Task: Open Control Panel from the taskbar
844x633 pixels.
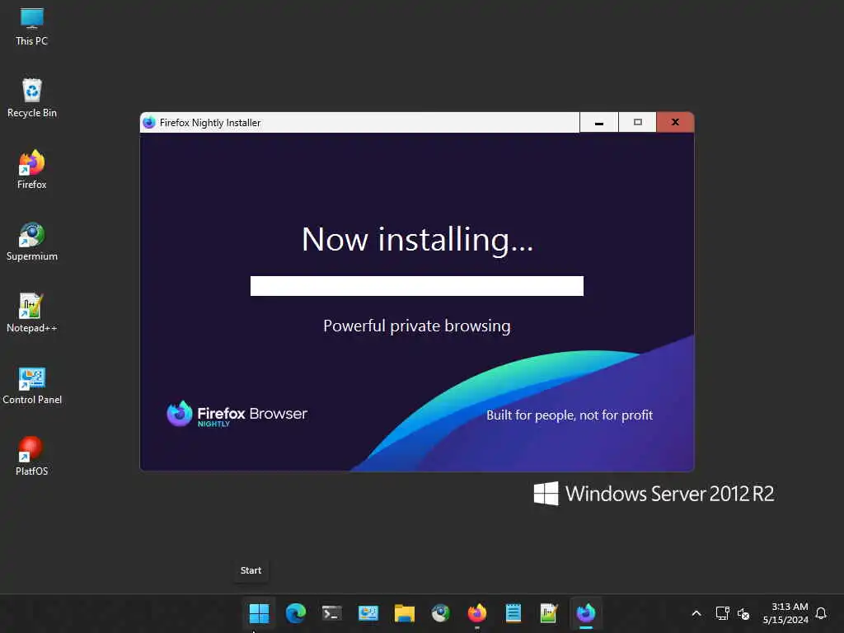Action: (x=368, y=613)
